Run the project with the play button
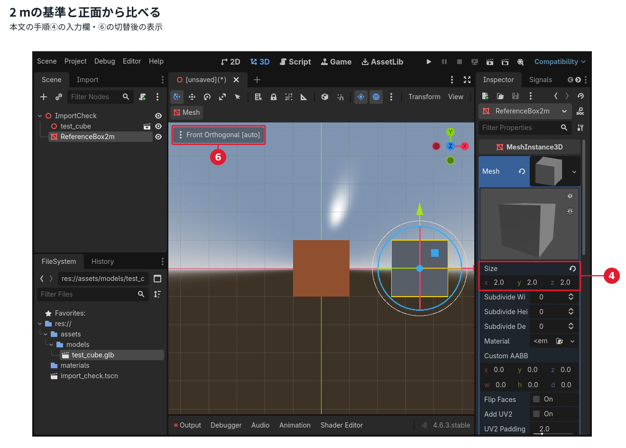This screenshot has width=626, height=448. (x=429, y=62)
